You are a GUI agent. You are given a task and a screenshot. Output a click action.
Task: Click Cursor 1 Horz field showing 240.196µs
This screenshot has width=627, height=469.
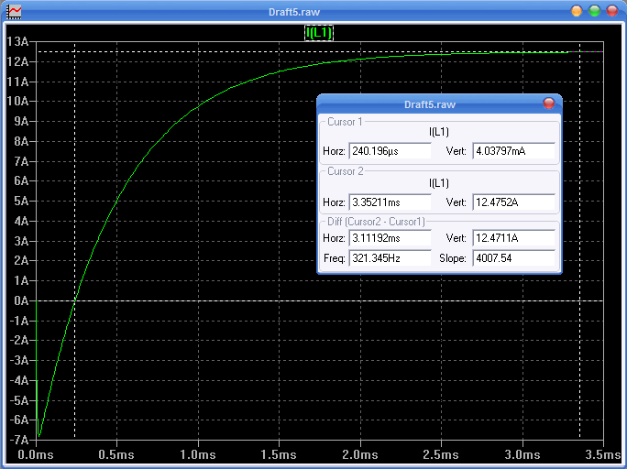coord(389,151)
